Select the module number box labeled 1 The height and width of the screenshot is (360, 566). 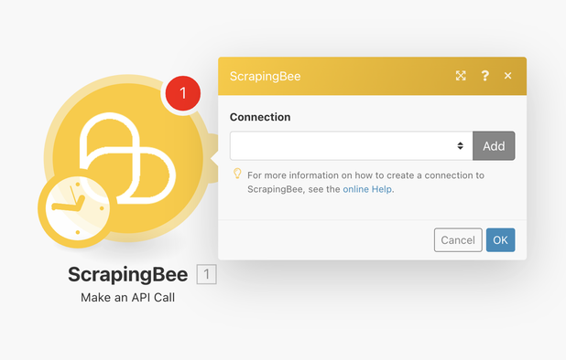click(206, 274)
